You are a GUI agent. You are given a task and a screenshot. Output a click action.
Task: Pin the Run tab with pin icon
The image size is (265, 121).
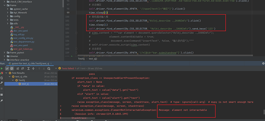point(2,101)
